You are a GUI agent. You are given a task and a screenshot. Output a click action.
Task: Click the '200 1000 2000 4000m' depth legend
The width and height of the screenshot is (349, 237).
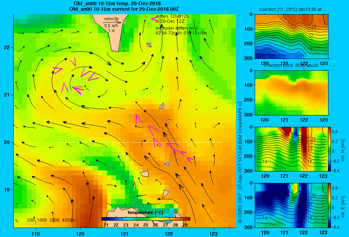[51, 220]
